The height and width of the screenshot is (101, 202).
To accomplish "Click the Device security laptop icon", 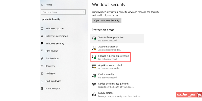I will (94, 76).
